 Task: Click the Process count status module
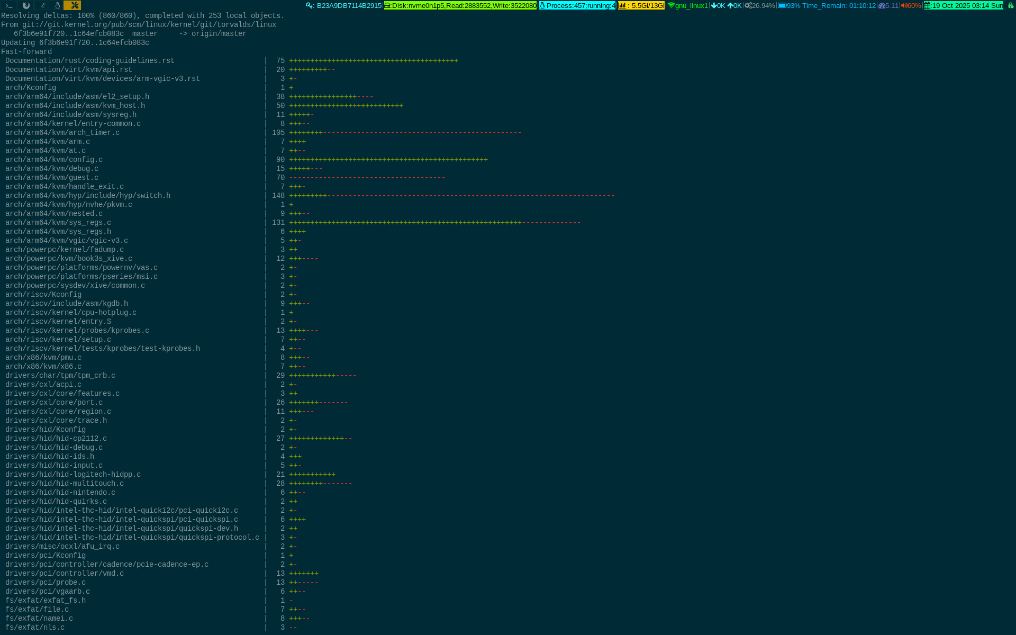577,5
